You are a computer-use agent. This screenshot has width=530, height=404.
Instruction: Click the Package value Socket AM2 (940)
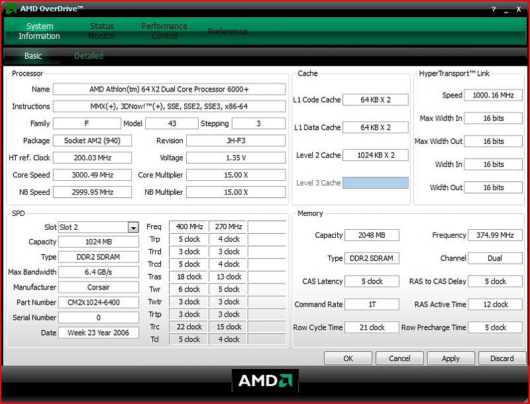pos(92,141)
